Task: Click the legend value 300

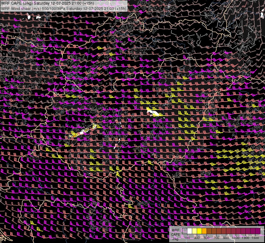Action: (x=197, y=238)
